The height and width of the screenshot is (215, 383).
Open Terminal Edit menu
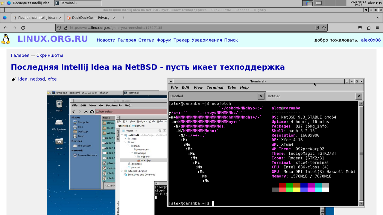pos(186,87)
